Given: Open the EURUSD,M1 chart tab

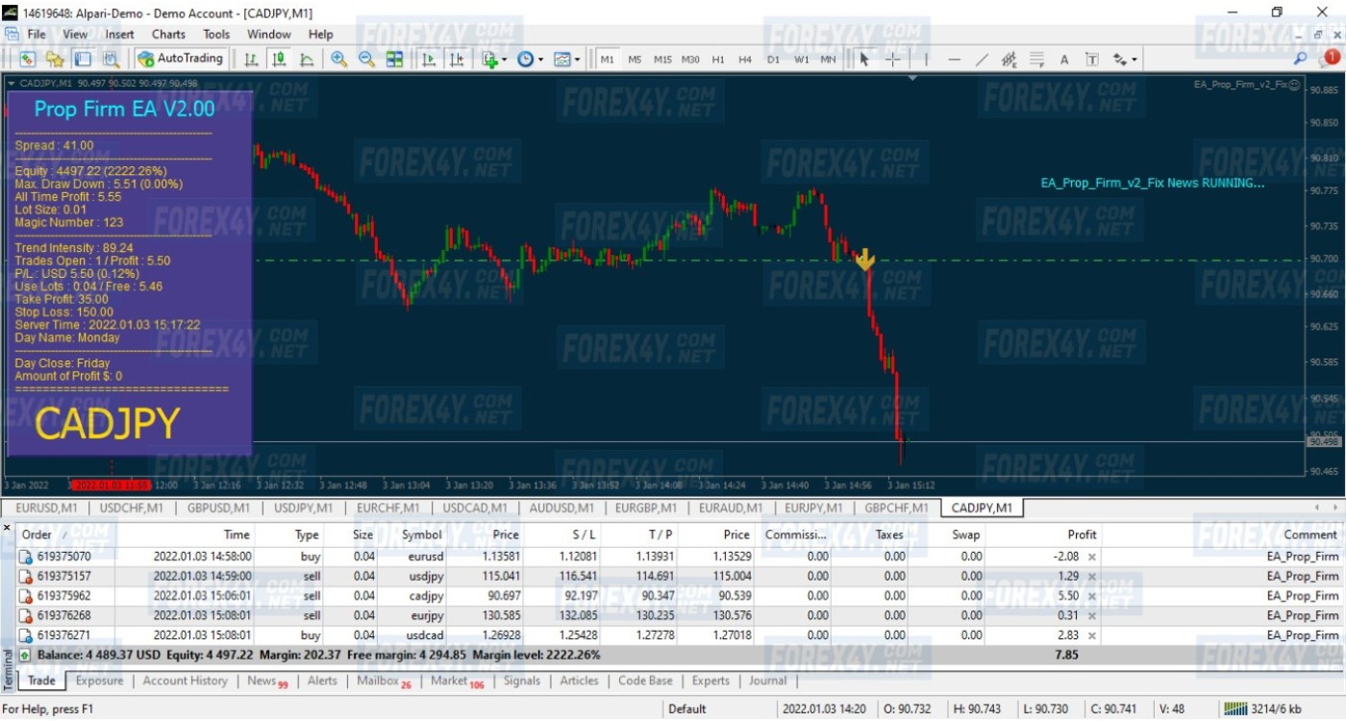Looking at the screenshot, I should click(x=46, y=508).
